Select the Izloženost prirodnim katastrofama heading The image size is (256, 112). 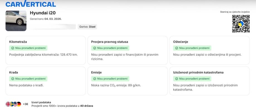[198, 73]
